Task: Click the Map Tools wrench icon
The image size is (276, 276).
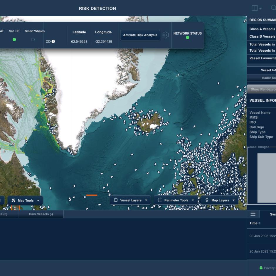Action: (14, 201)
